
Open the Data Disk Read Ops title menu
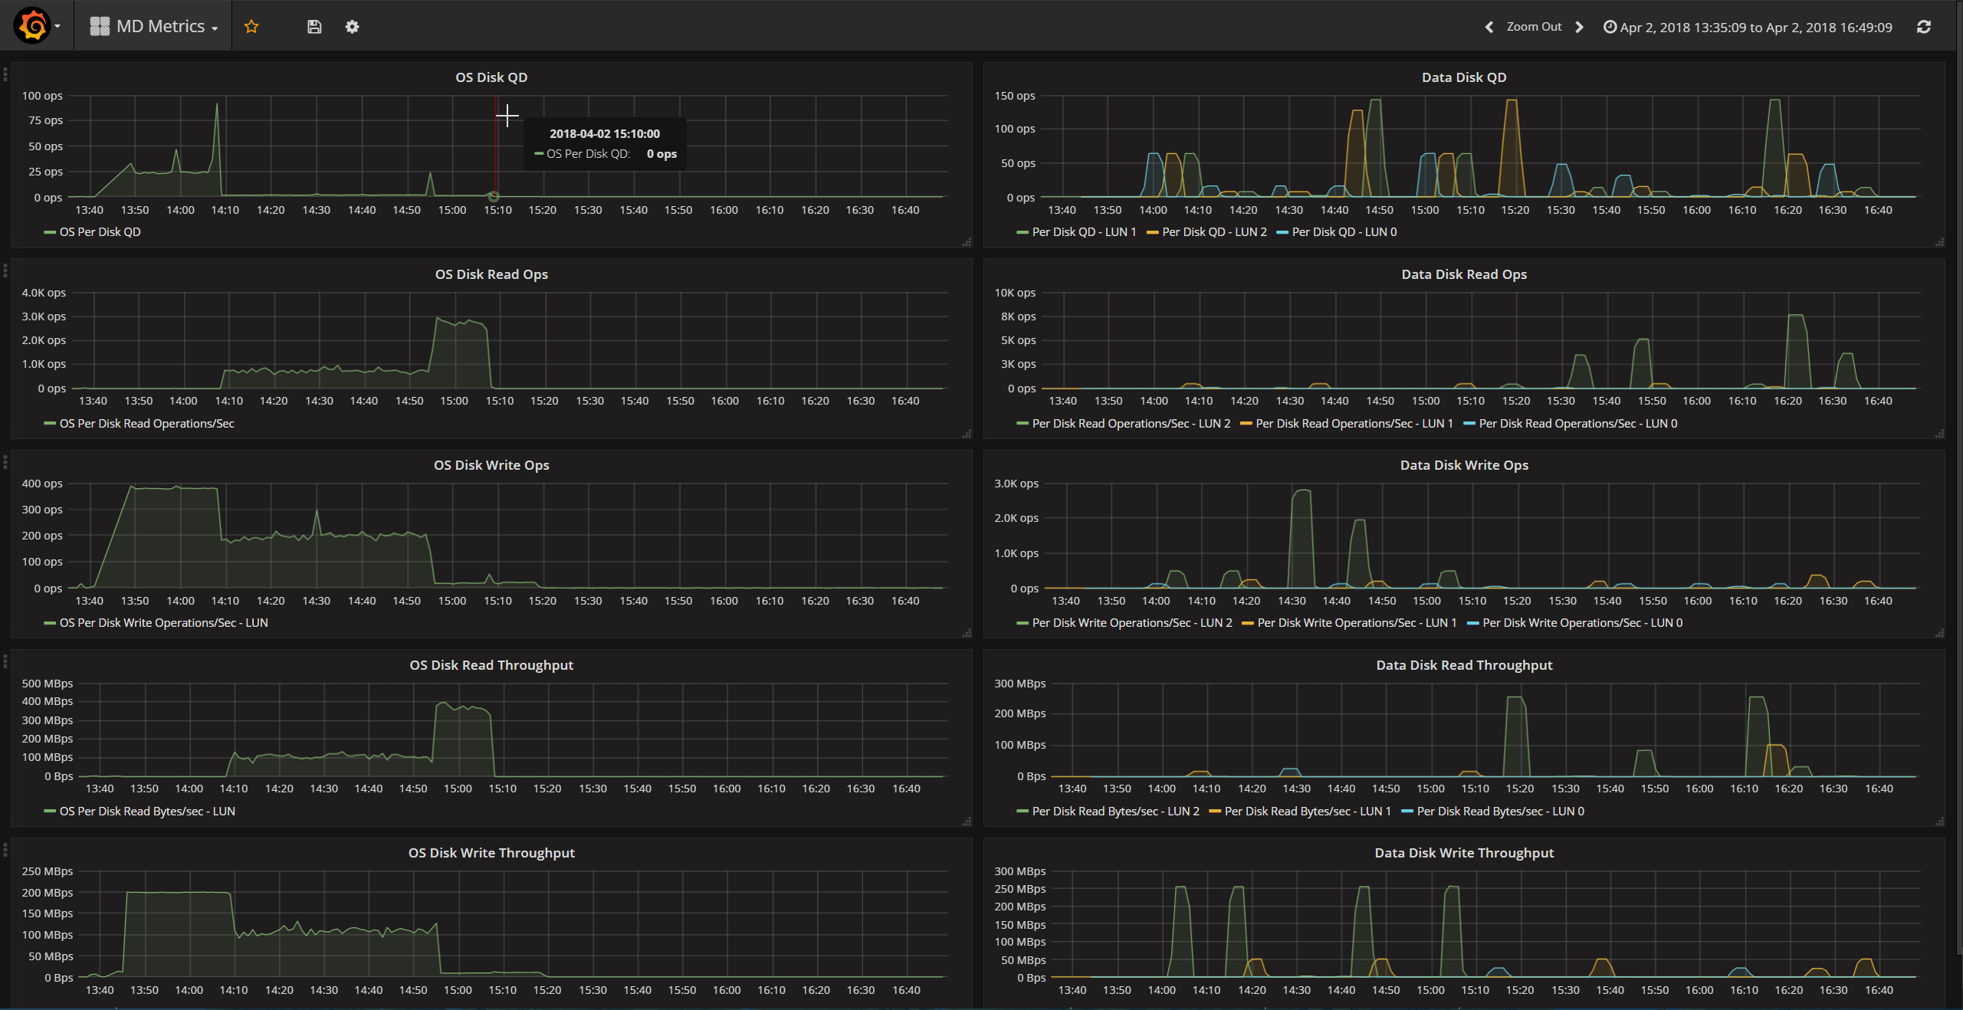pyautogui.click(x=1463, y=274)
